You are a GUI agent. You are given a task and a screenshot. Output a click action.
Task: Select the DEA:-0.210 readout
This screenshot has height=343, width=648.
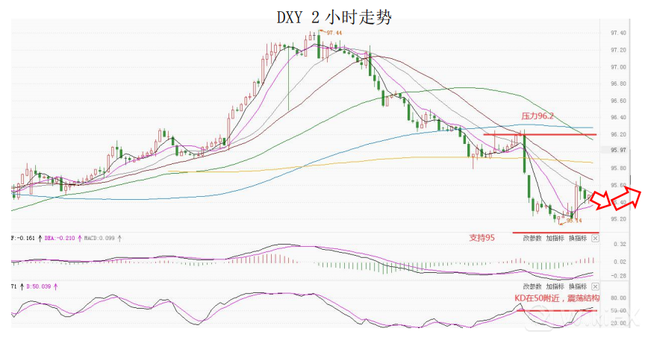(60, 238)
